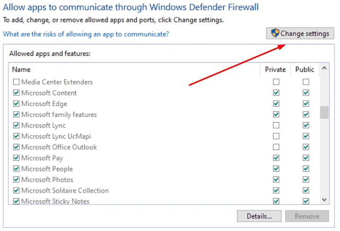The height and width of the screenshot is (231, 340).
Task: Enable Private for Microsoft Lync UcMapi
Action: [276, 136]
